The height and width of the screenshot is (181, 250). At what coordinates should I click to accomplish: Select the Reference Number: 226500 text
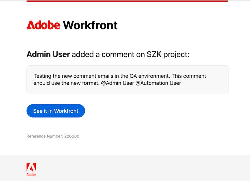(53, 136)
